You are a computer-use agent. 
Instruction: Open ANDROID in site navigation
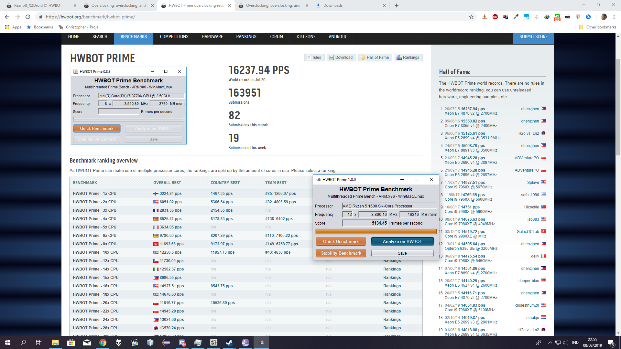tap(337, 37)
